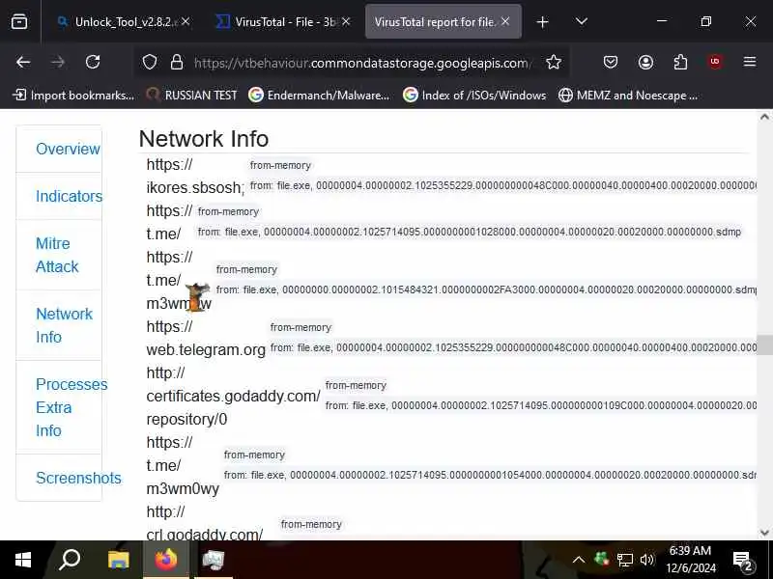This screenshot has height=579, width=773.
Task: Click Firefox taskbar icon
Action: click(165, 560)
